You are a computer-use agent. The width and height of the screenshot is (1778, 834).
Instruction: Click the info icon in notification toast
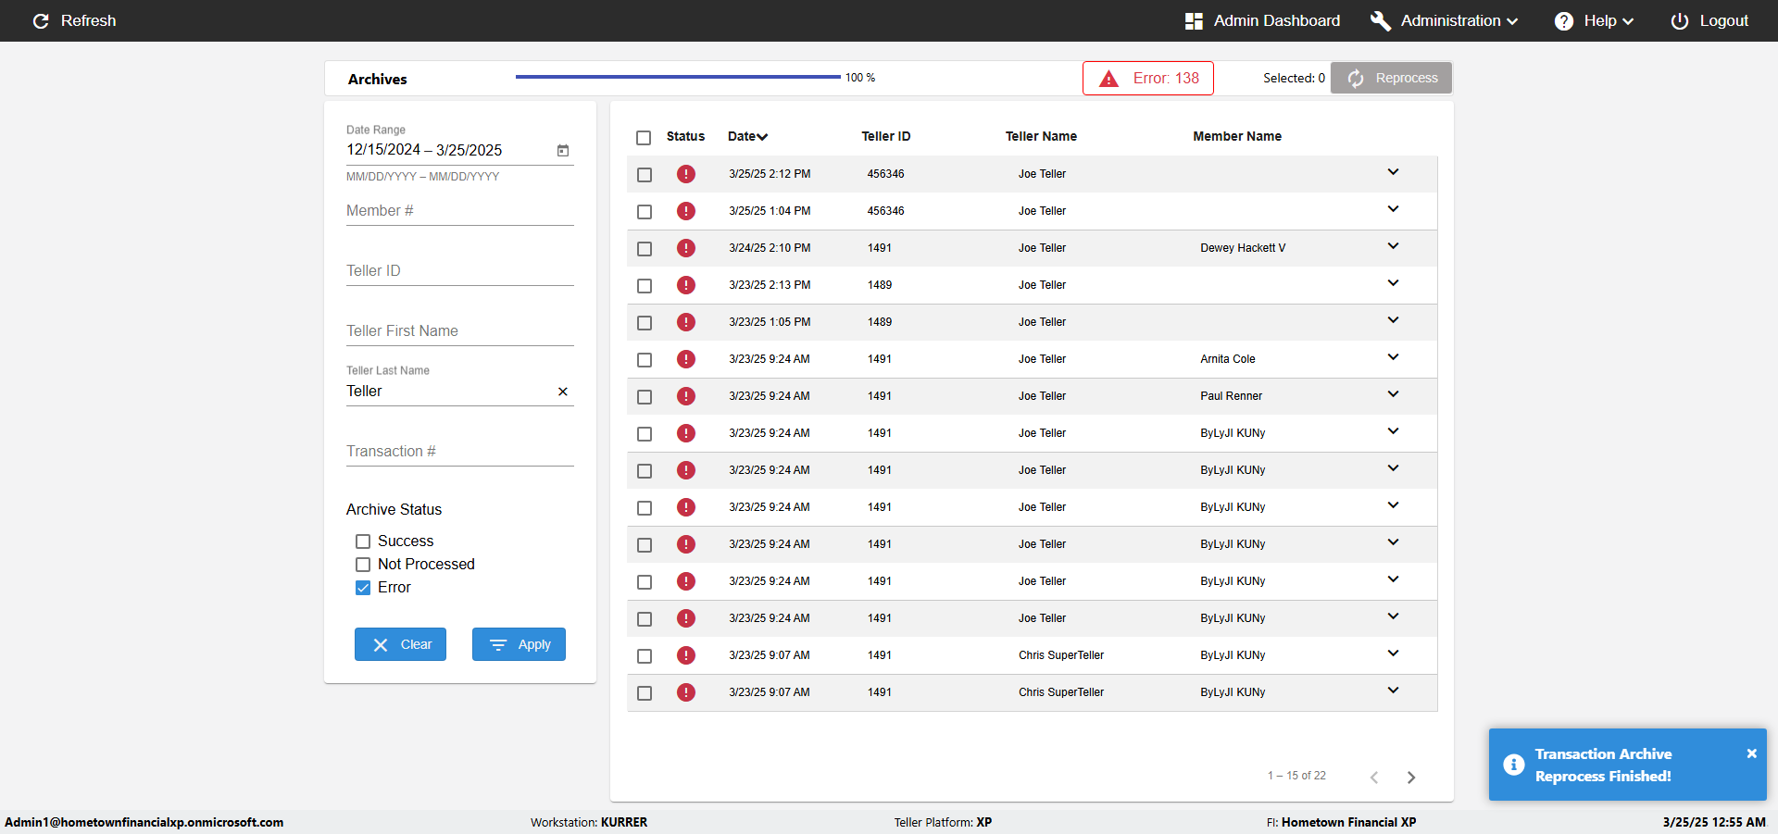tap(1514, 765)
